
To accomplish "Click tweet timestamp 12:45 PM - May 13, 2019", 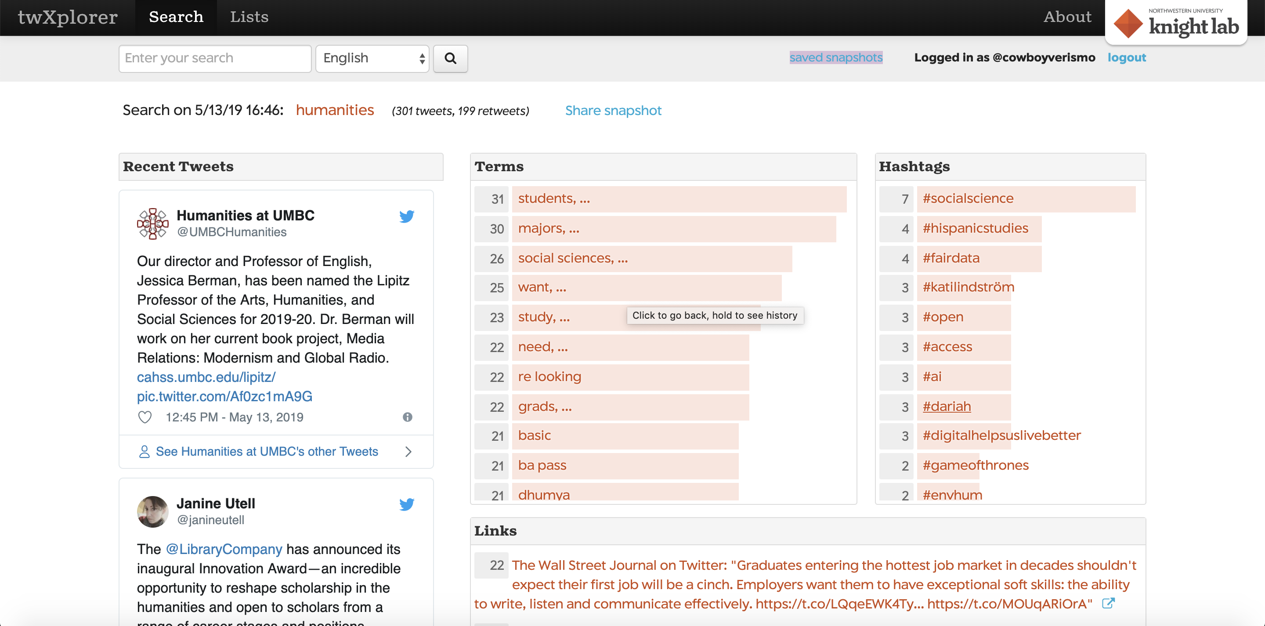I will (234, 417).
